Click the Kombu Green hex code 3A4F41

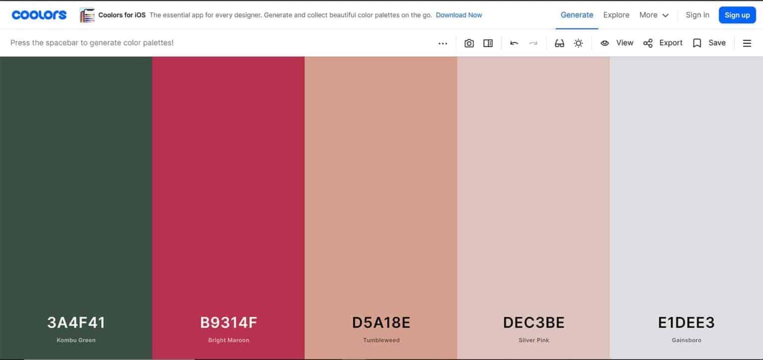point(76,322)
